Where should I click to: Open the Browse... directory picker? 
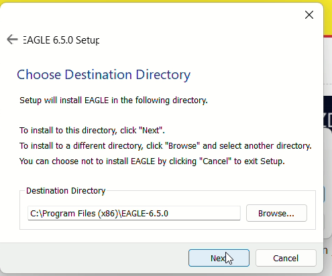[276, 213]
